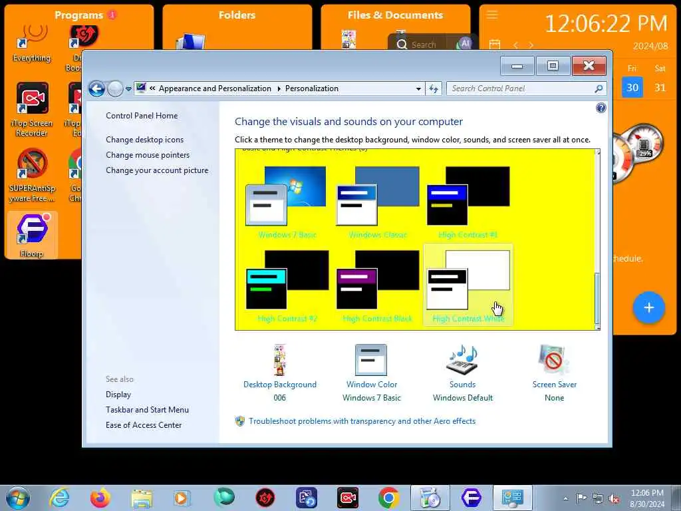Click the Back arrow in Control Panel
The width and height of the screenshot is (681, 511).
97,88
